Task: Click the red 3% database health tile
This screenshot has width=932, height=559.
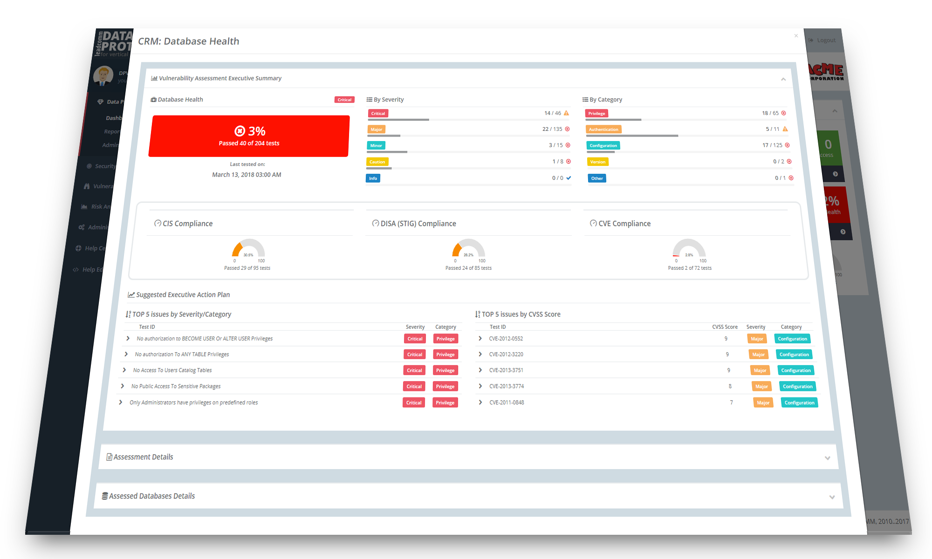Action: point(249,136)
